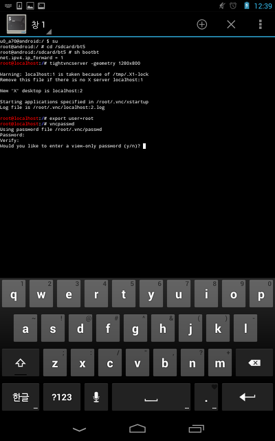Tap the text 'New 'X' desktop is localhost:2'

click(x=41, y=91)
